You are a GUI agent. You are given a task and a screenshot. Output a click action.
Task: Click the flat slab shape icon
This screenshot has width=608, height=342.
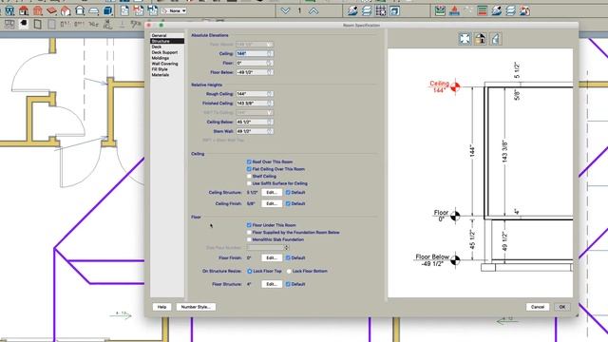coord(94,10)
